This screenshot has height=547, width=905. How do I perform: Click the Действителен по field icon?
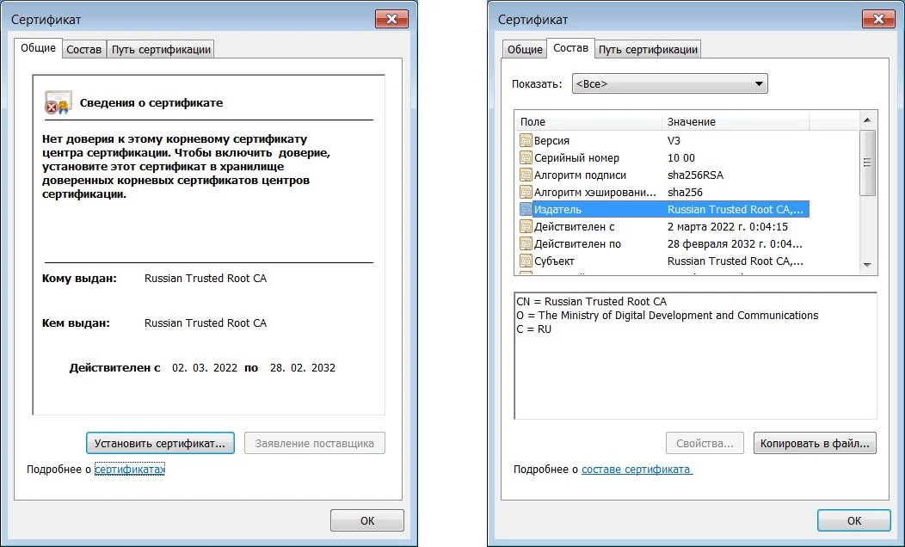point(526,244)
